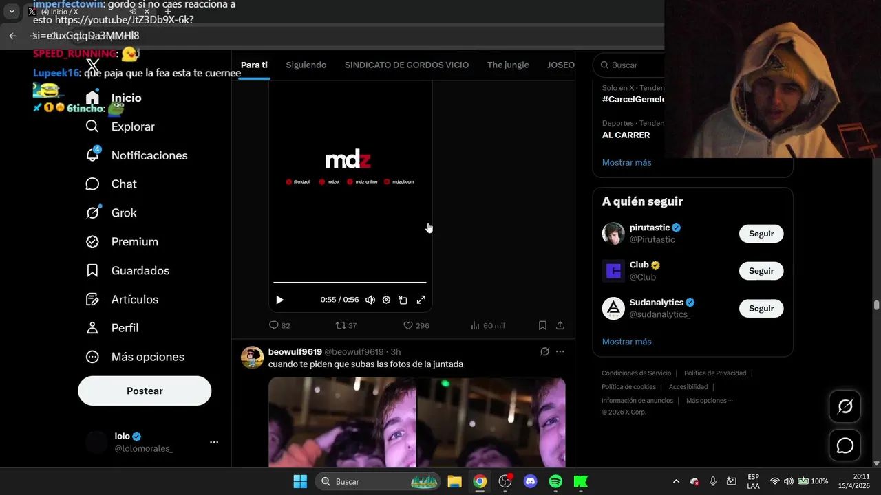The image size is (881, 495).
Task: Open pirutastic profile
Action: (649, 228)
